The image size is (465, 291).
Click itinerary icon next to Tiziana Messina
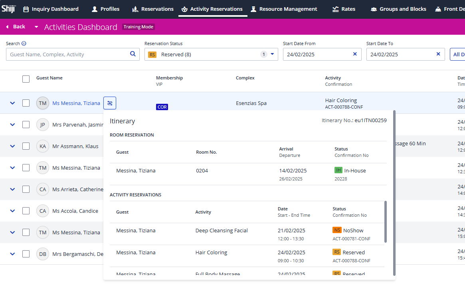tap(110, 103)
